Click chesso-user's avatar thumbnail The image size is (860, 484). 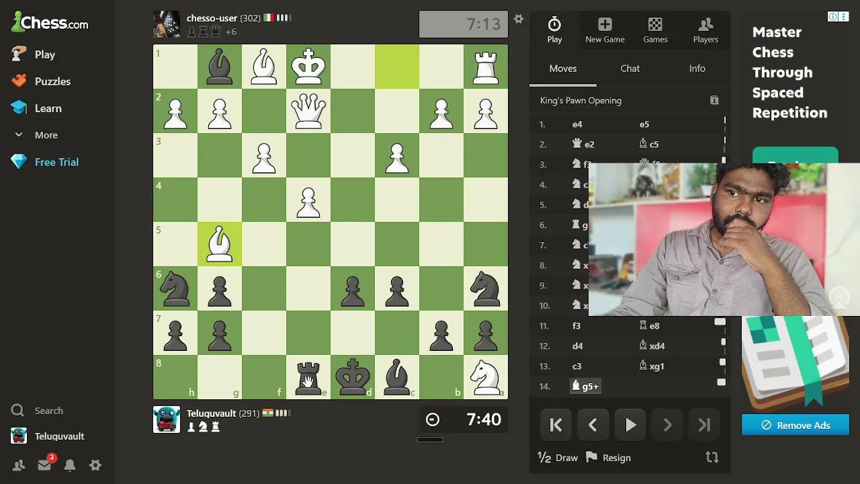point(167,24)
